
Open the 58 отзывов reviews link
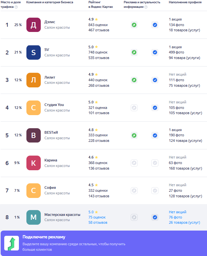click(x=98, y=222)
